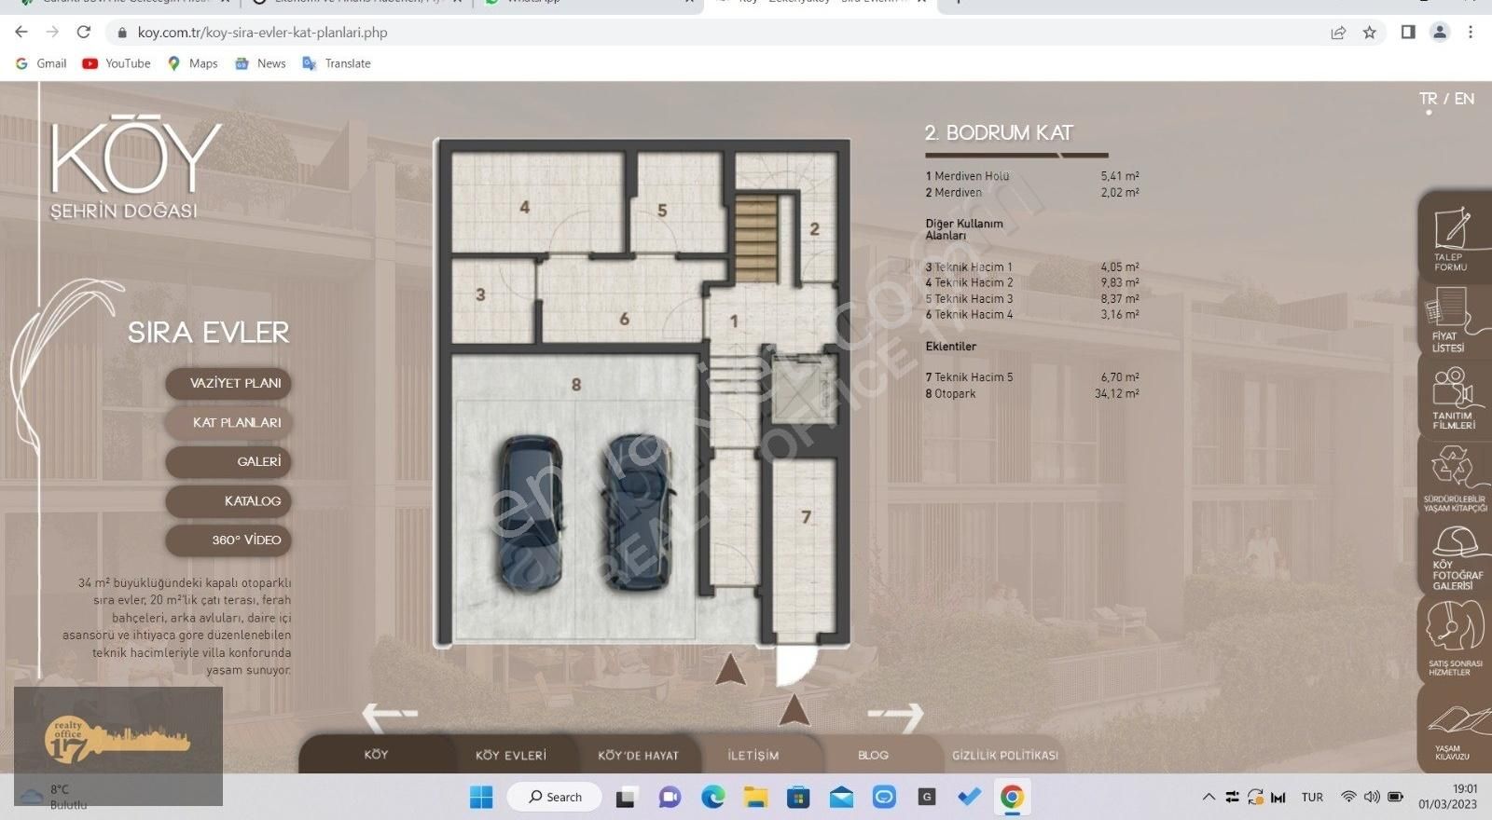Open the KÖY tab in bottom navigation
The height and width of the screenshot is (820, 1492).
pyautogui.click(x=377, y=755)
